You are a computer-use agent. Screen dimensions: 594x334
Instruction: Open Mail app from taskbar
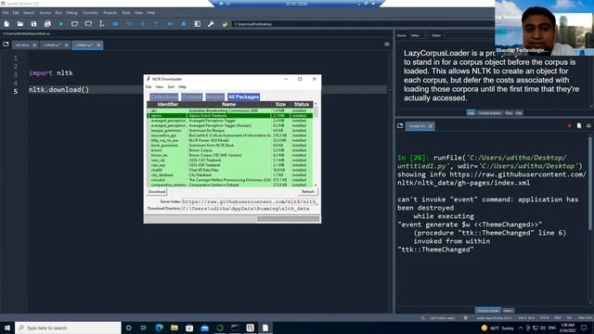click(204, 328)
